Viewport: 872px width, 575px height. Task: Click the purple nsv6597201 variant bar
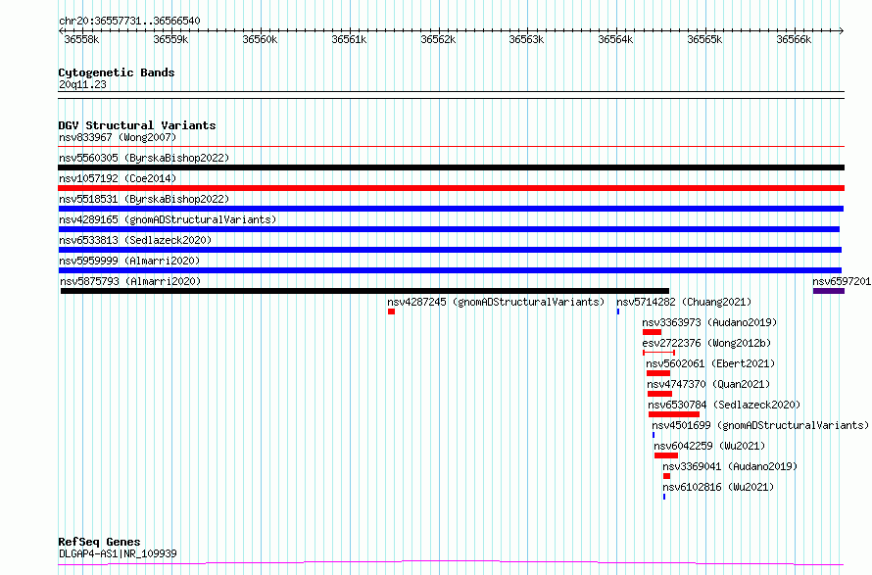pyautogui.click(x=829, y=291)
